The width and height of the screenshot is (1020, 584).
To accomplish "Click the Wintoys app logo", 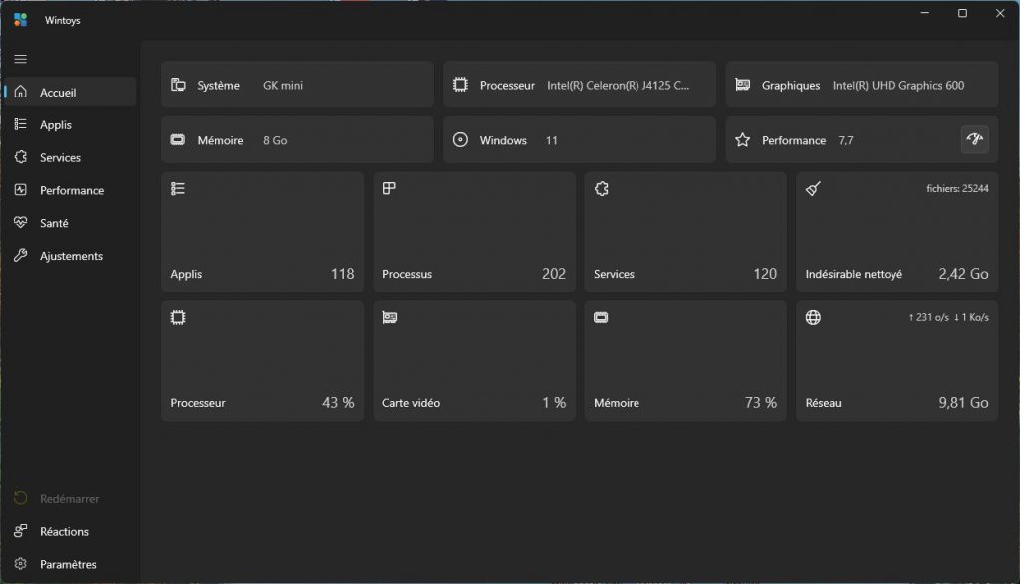I will coord(20,20).
